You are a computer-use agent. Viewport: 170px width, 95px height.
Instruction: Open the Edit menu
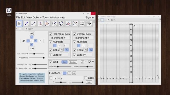23,17
